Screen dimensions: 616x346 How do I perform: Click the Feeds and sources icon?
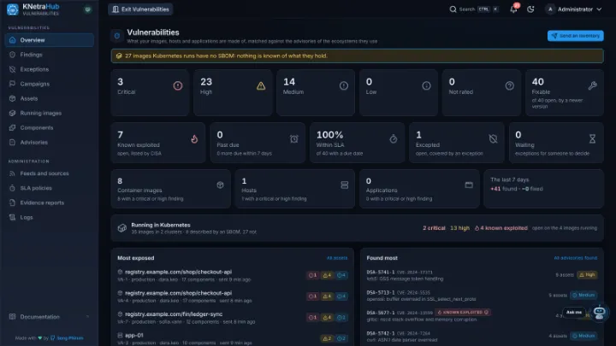(x=13, y=173)
